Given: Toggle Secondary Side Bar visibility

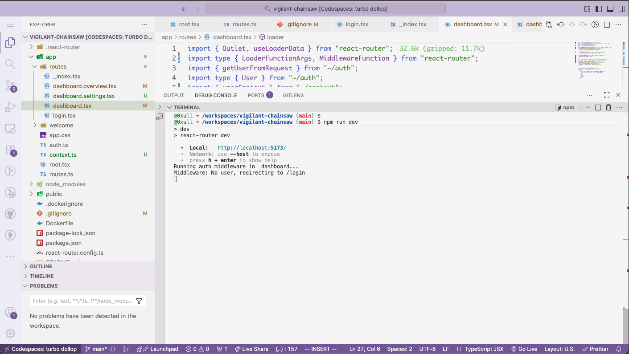Looking at the screenshot, I should click(x=621, y=9).
